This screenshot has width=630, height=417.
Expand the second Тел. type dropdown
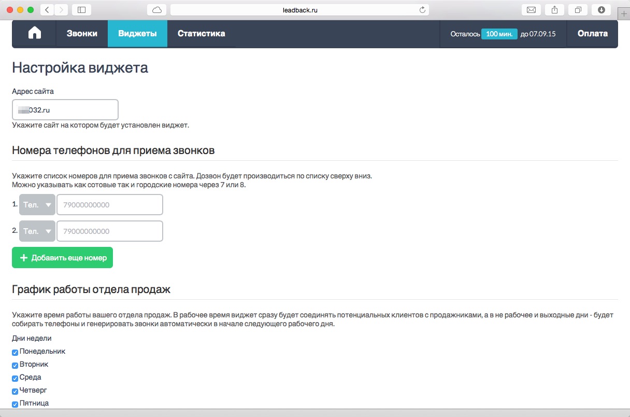pyautogui.click(x=37, y=231)
